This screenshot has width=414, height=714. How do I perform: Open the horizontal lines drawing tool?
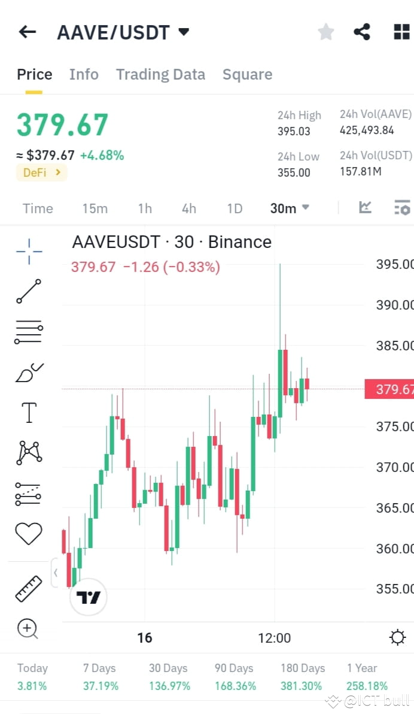[x=28, y=332]
